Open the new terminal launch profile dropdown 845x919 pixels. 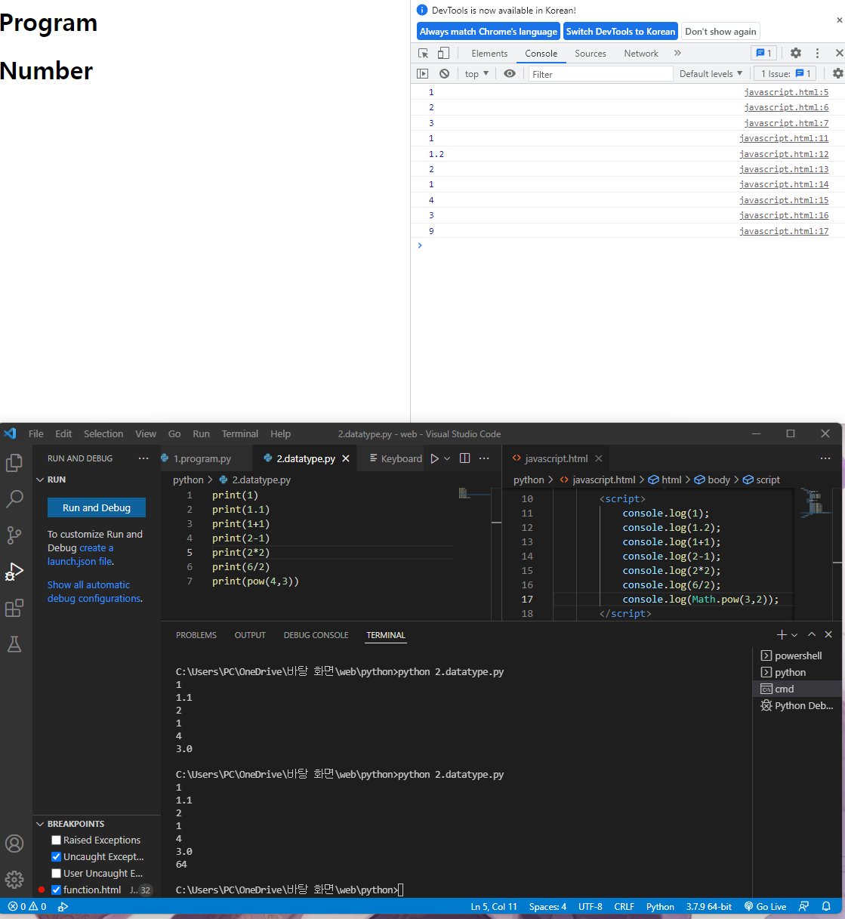pyautogui.click(x=794, y=635)
